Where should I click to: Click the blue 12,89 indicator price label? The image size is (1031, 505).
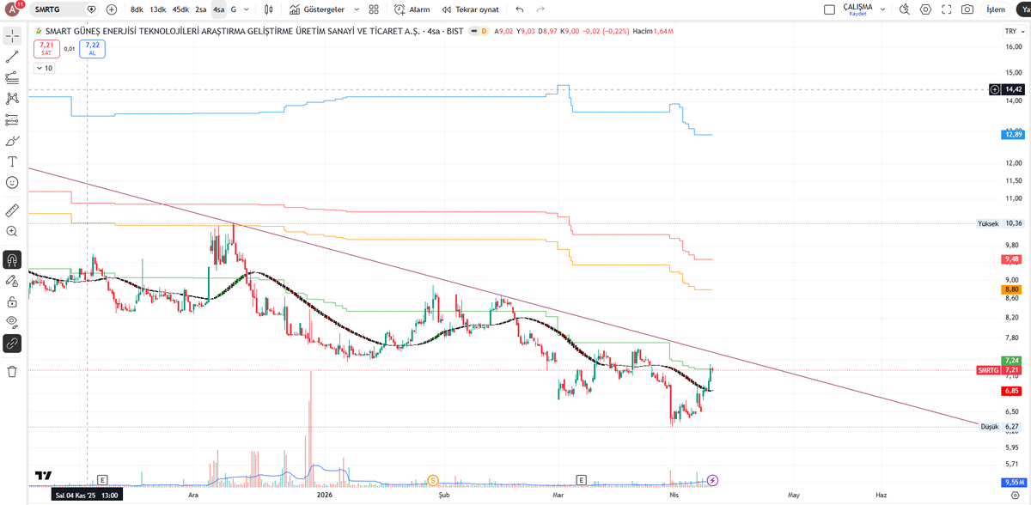pos(1013,134)
